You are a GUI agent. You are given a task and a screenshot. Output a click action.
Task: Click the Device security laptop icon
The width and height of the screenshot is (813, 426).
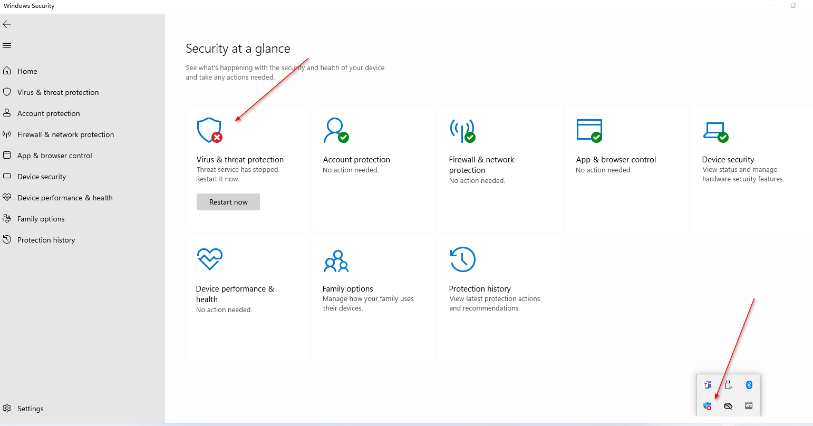(x=715, y=130)
